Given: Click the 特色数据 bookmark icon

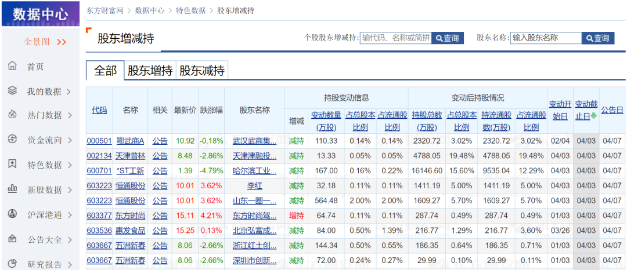Looking at the screenshot, I should point(12,164).
